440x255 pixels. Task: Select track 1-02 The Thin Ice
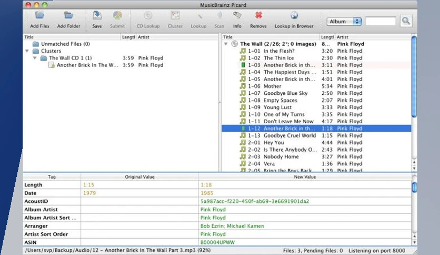tap(316, 58)
